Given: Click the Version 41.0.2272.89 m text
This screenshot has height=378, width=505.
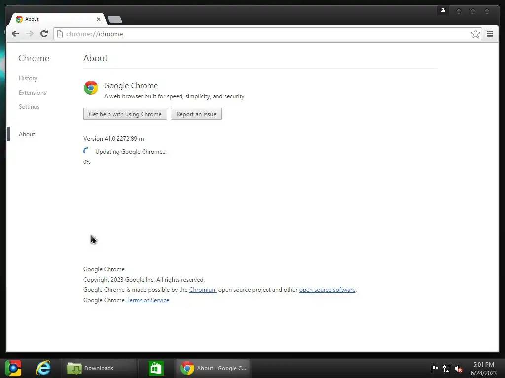Looking at the screenshot, I should click(113, 138).
